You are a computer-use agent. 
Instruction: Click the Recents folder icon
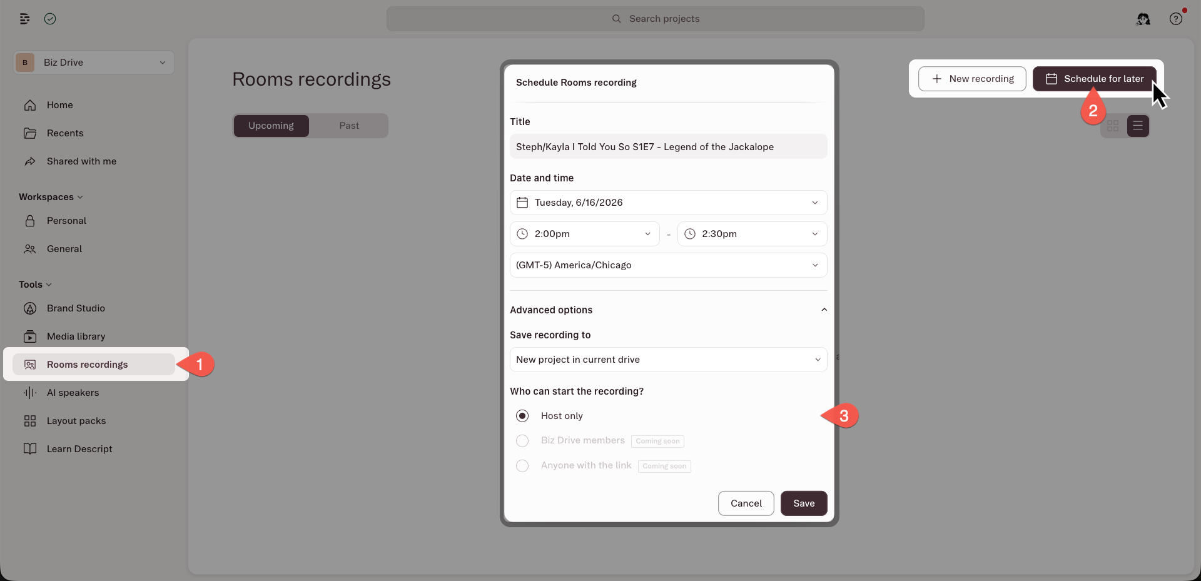coord(30,133)
